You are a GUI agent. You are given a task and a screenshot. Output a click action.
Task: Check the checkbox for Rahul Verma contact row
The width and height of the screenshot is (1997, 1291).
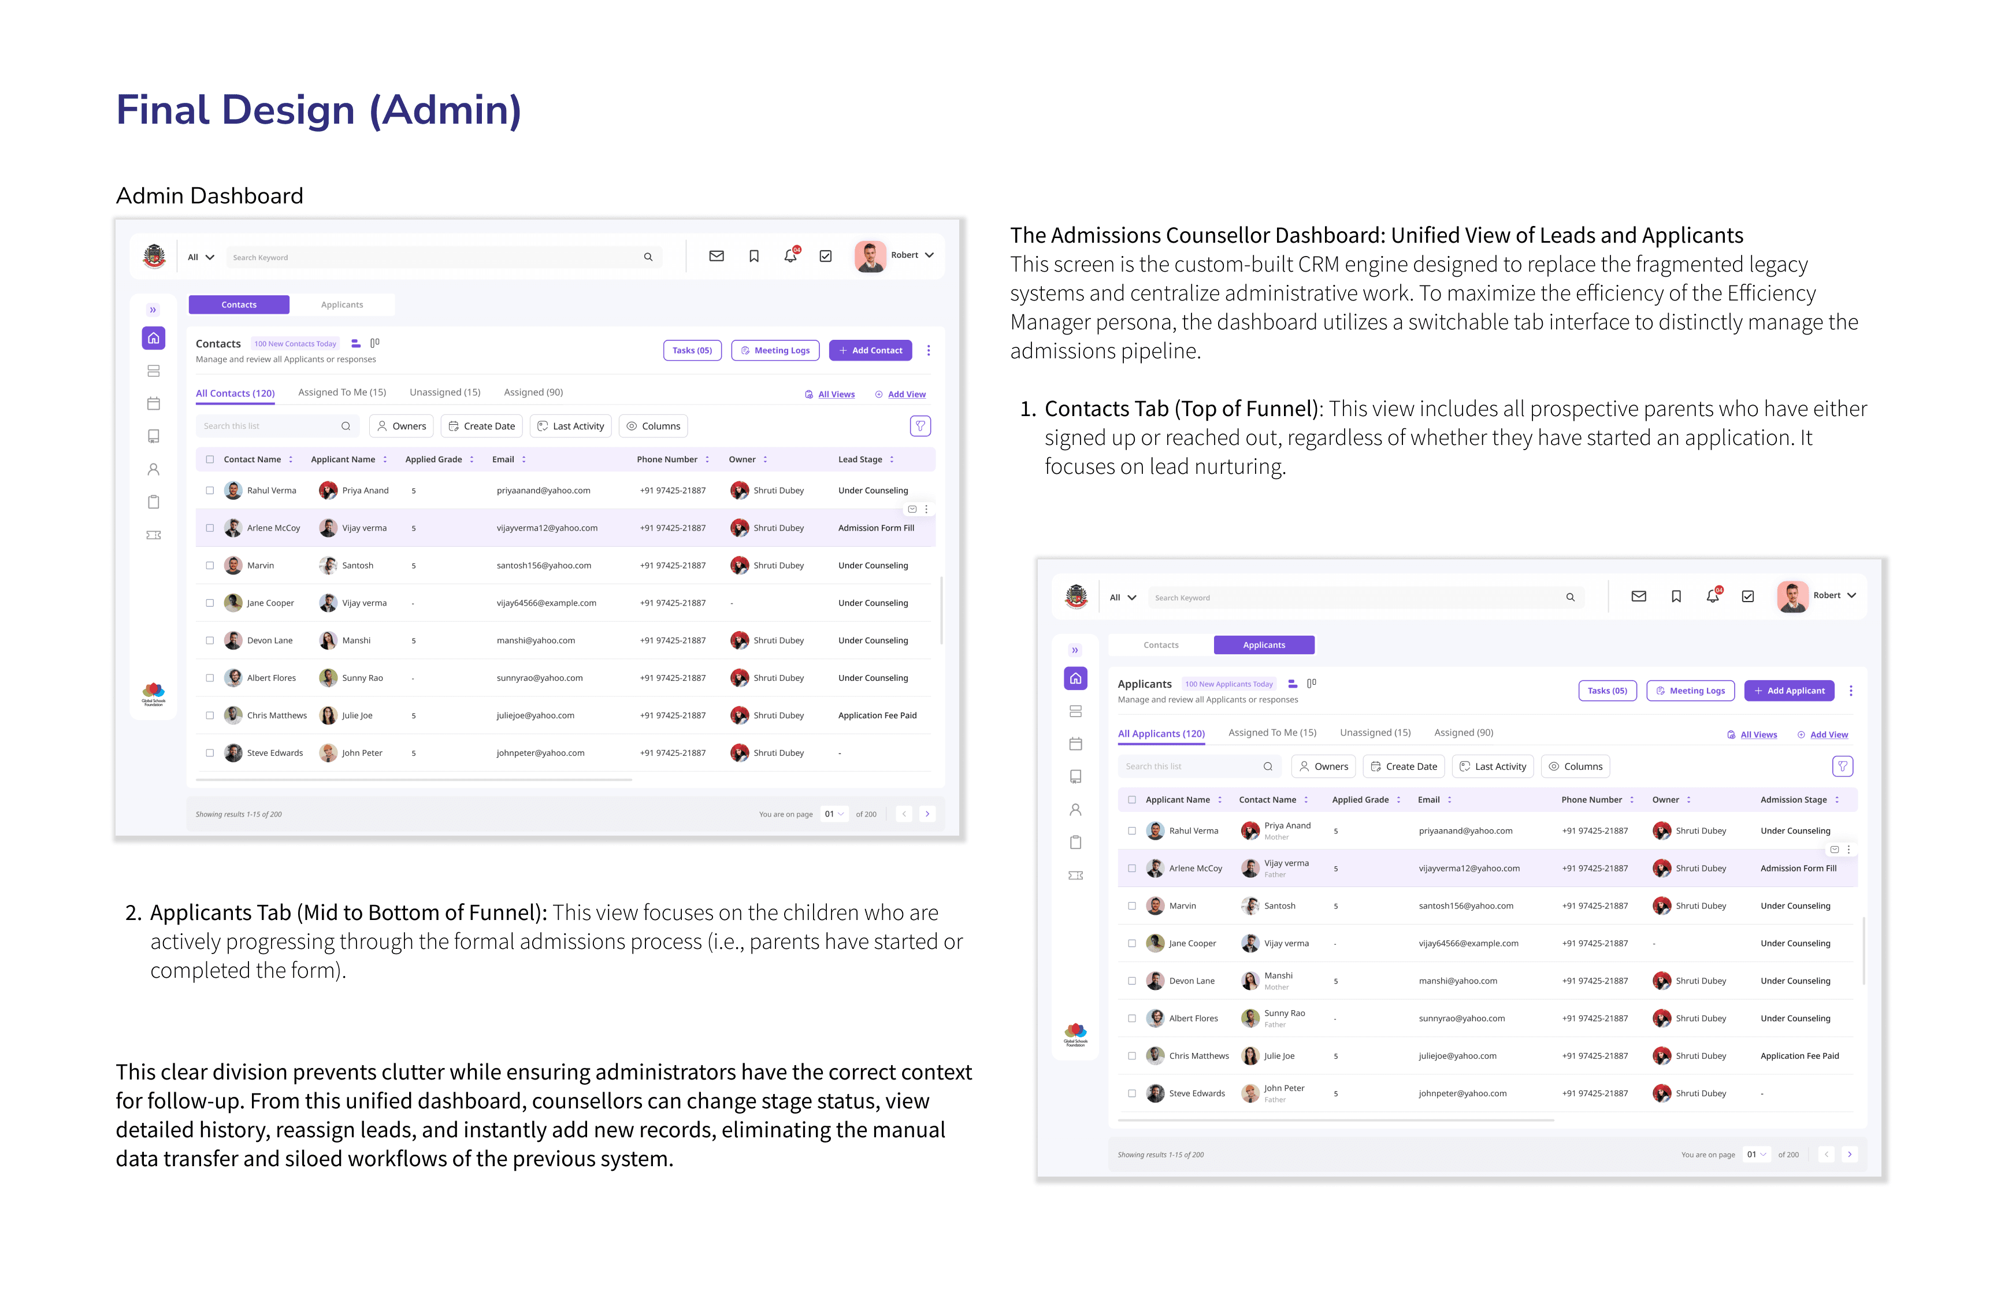click(210, 491)
